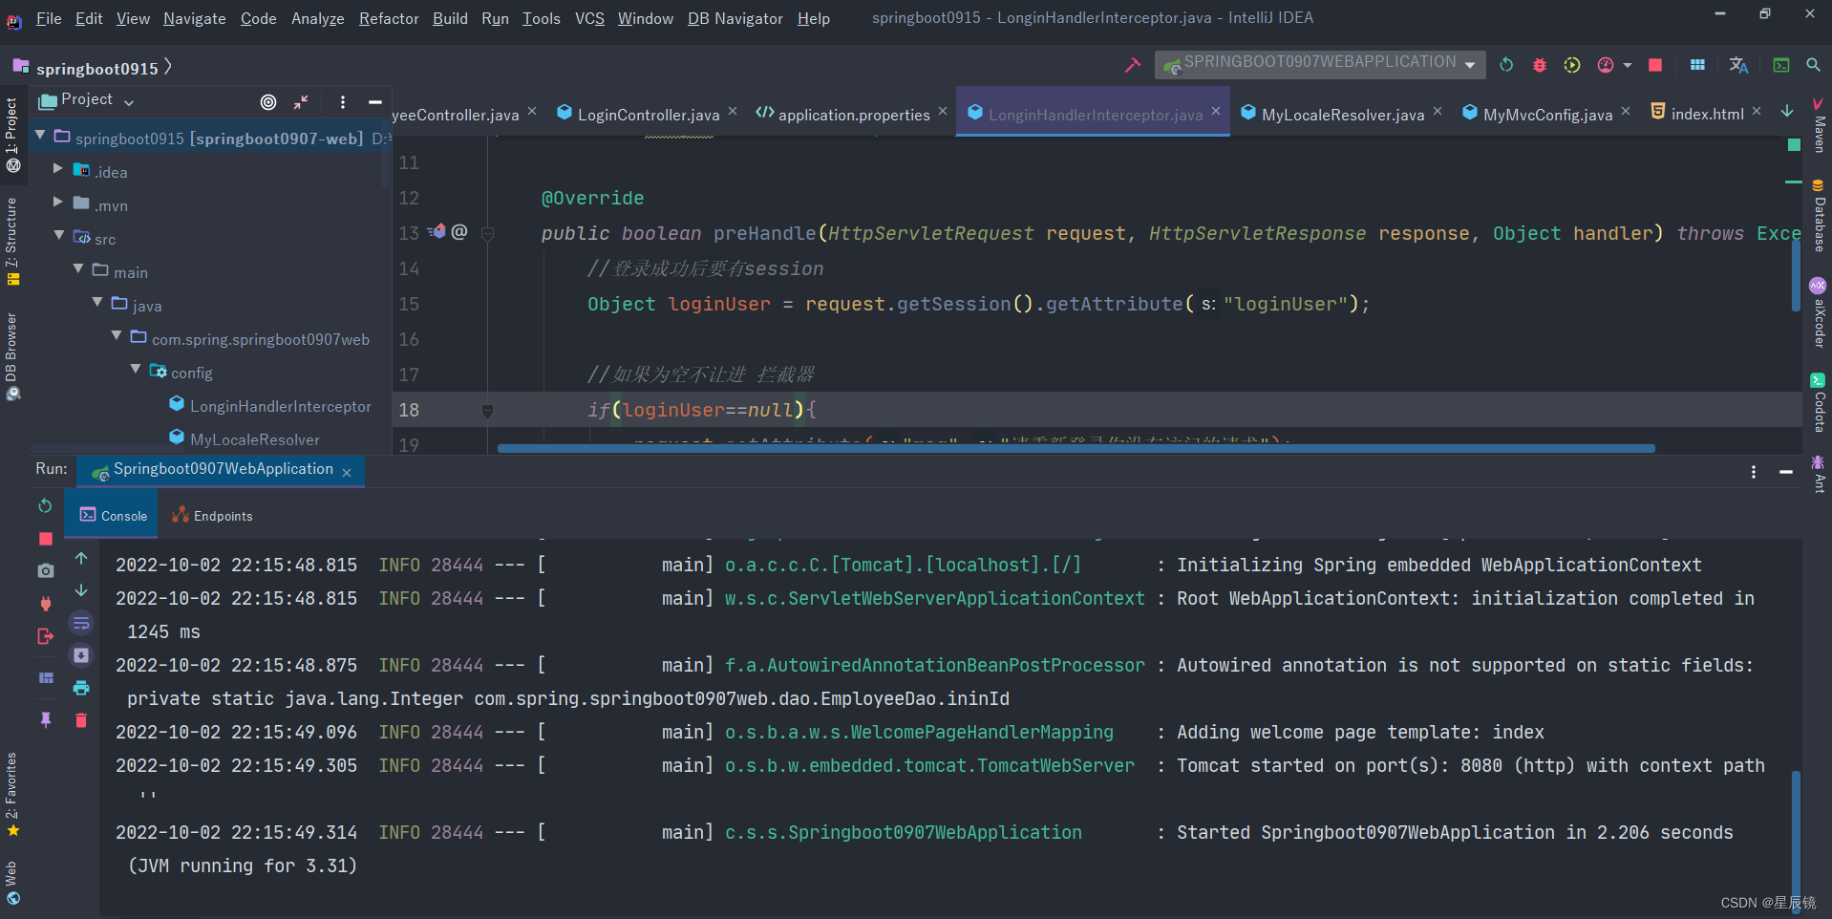Click the springboot0915 breadcrumb

tap(96, 69)
